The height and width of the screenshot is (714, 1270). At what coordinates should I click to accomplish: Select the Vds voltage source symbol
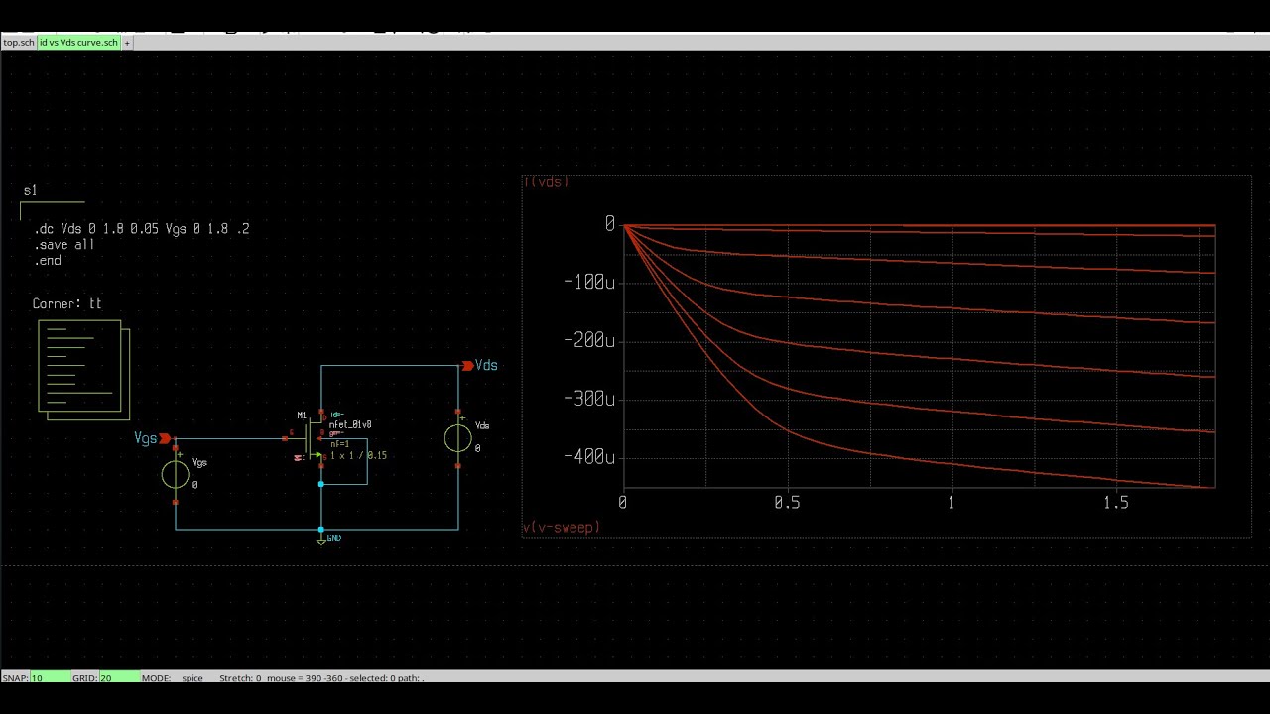coord(457,437)
